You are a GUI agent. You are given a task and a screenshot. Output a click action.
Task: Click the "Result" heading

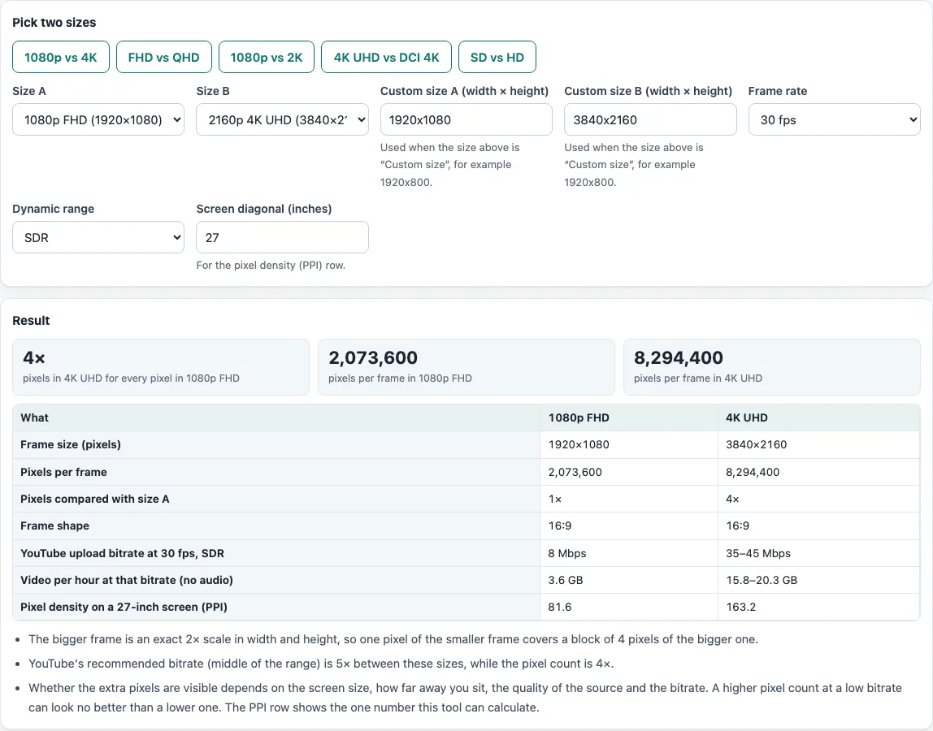[x=31, y=321]
